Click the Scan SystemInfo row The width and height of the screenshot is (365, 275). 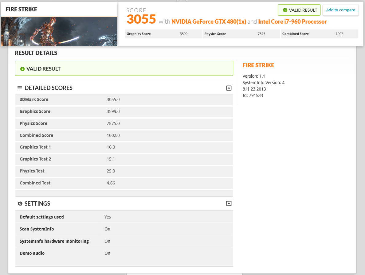pos(124,229)
